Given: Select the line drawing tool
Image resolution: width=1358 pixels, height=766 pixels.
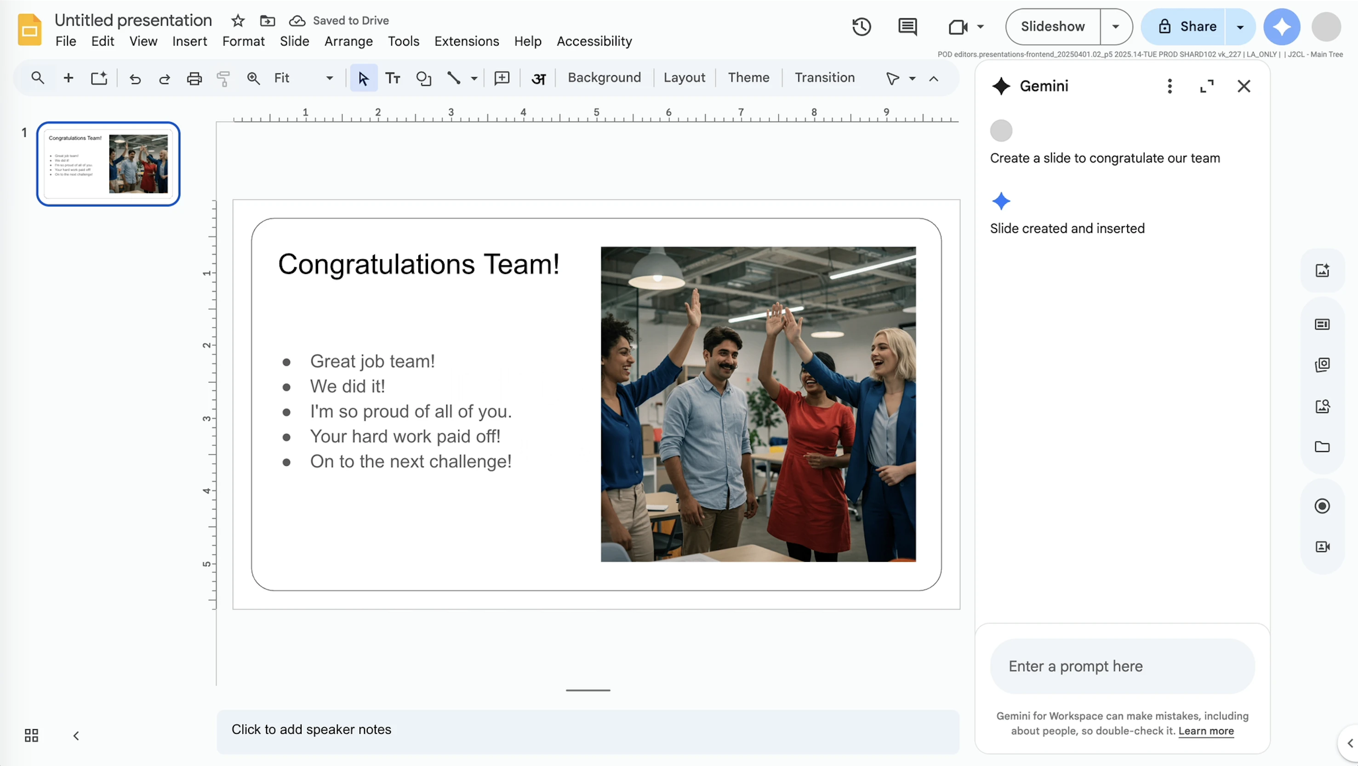Looking at the screenshot, I should [454, 78].
